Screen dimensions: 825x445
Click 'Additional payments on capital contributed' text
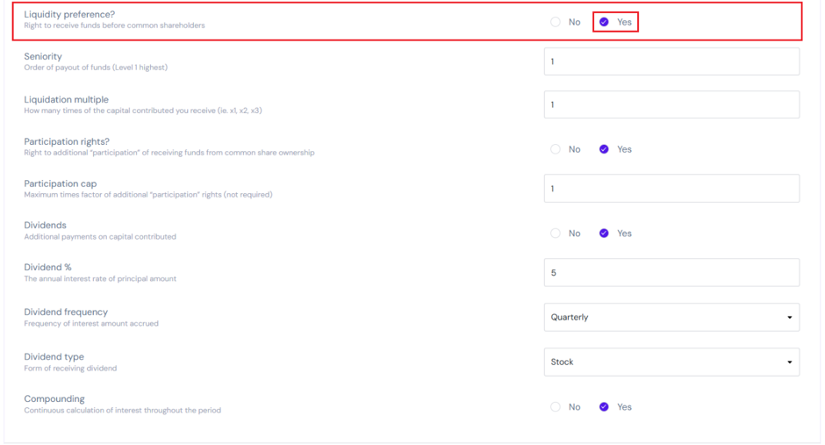100,237
